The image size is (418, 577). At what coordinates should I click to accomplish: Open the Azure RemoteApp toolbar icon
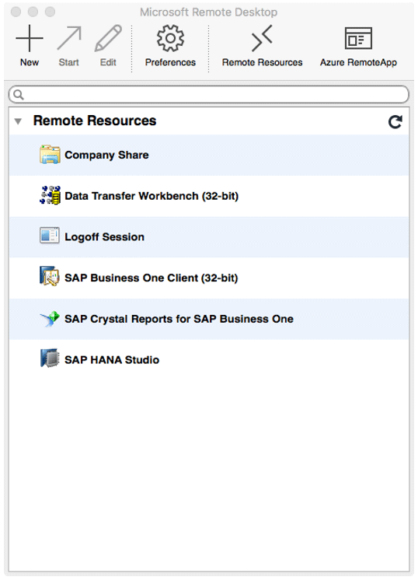coord(358,38)
